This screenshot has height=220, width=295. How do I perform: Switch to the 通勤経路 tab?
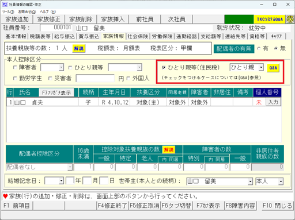tap(187, 36)
